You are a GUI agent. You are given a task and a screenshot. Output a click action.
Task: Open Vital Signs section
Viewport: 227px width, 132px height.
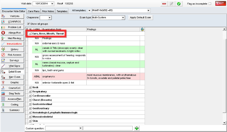pos(12,66)
